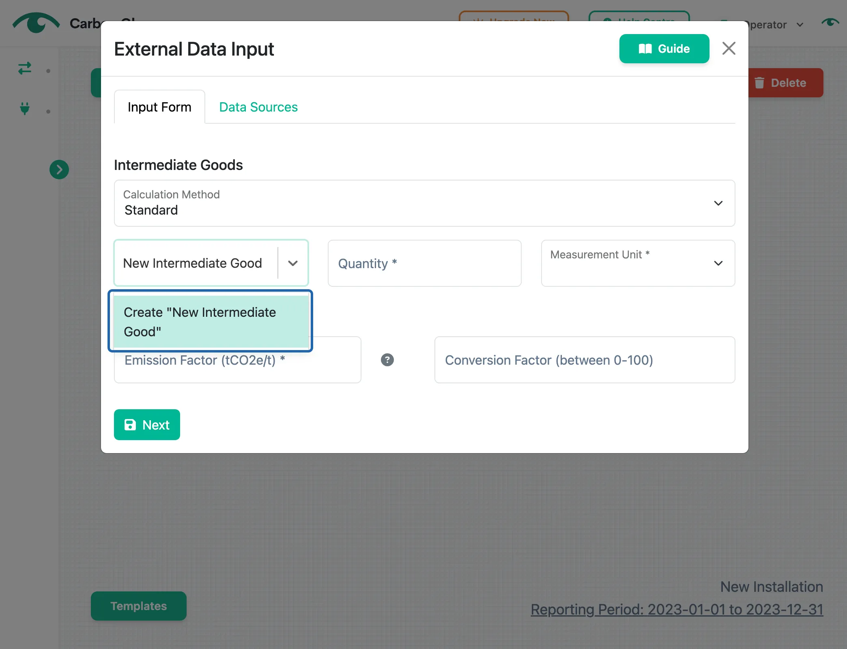This screenshot has width=847, height=649.
Task: Select the Input Form tab
Action: (x=159, y=107)
